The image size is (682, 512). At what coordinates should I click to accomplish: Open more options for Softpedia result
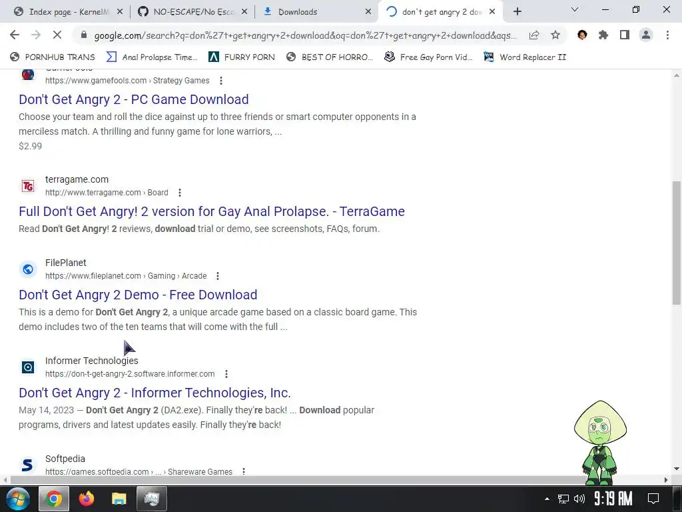244,471
